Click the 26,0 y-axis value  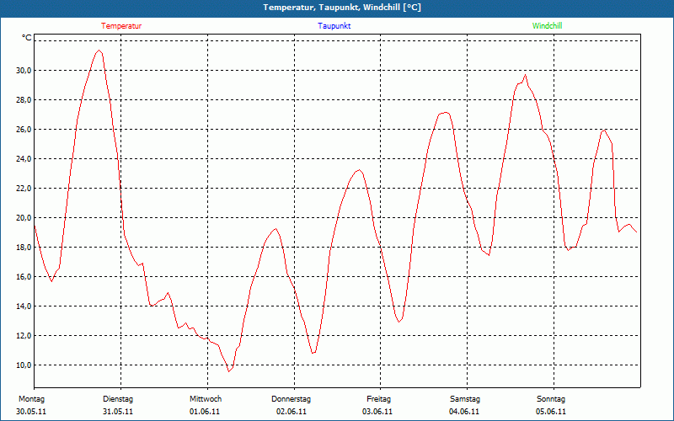(24, 130)
